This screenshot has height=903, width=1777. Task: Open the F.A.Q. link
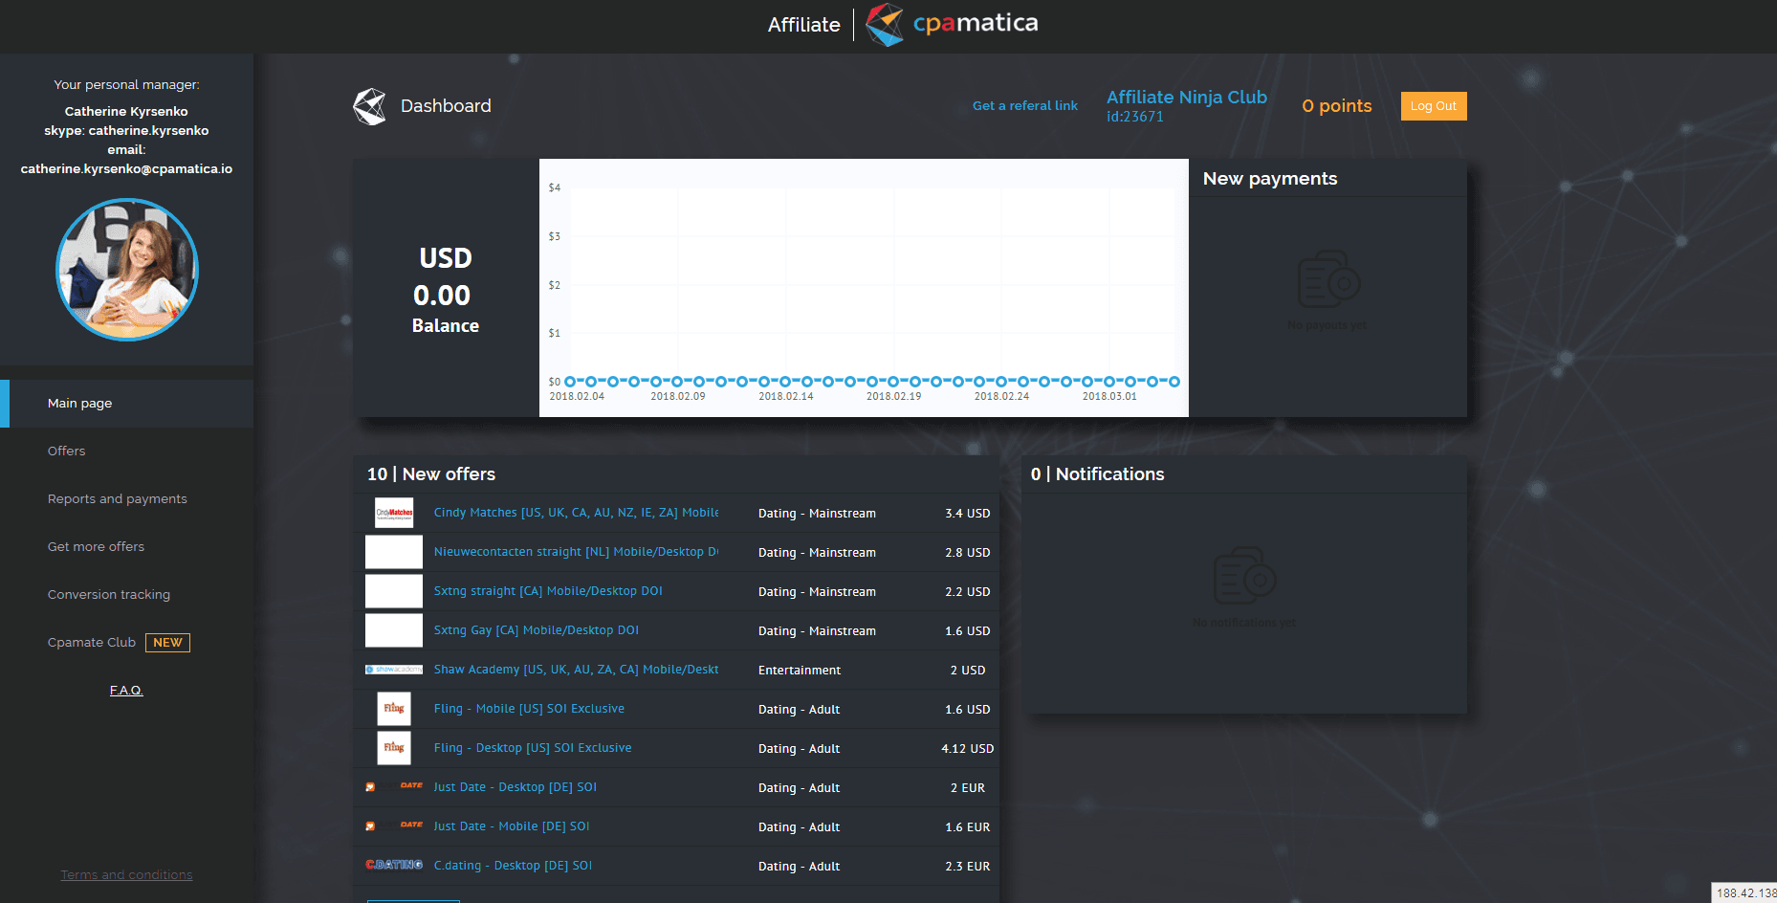tap(126, 690)
